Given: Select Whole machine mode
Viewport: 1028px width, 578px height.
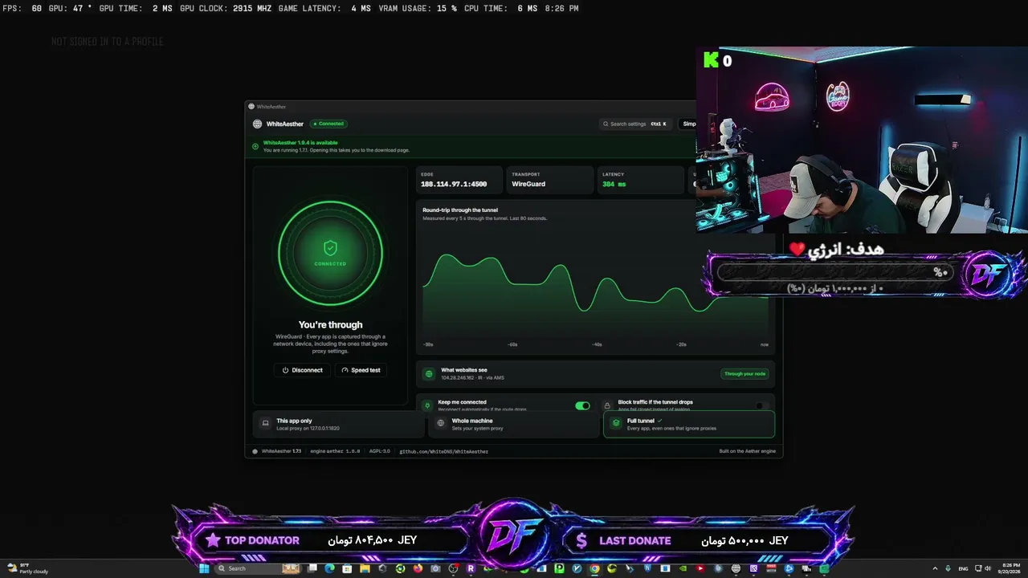Looking at the screenshot, I should 514,425.
